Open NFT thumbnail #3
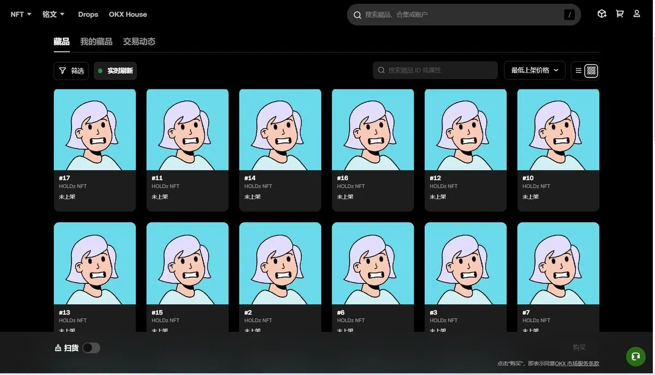Screen dimensions: 655x375 (466, 263)
